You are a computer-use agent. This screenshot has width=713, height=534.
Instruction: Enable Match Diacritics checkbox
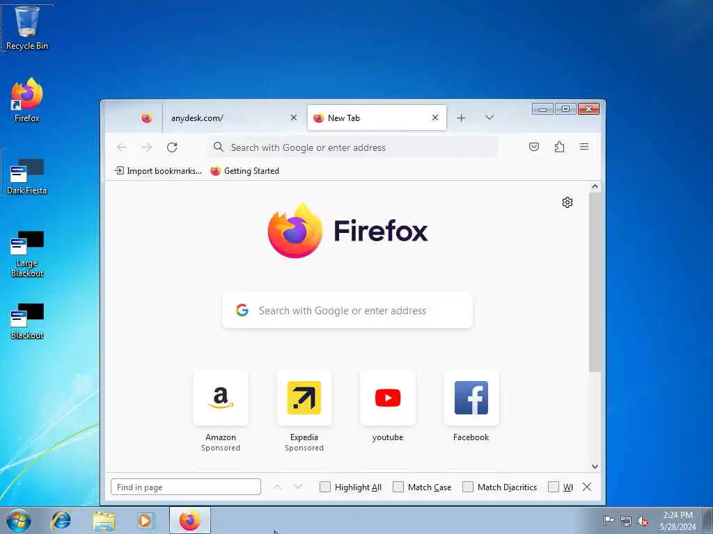(x=467, y=487)
